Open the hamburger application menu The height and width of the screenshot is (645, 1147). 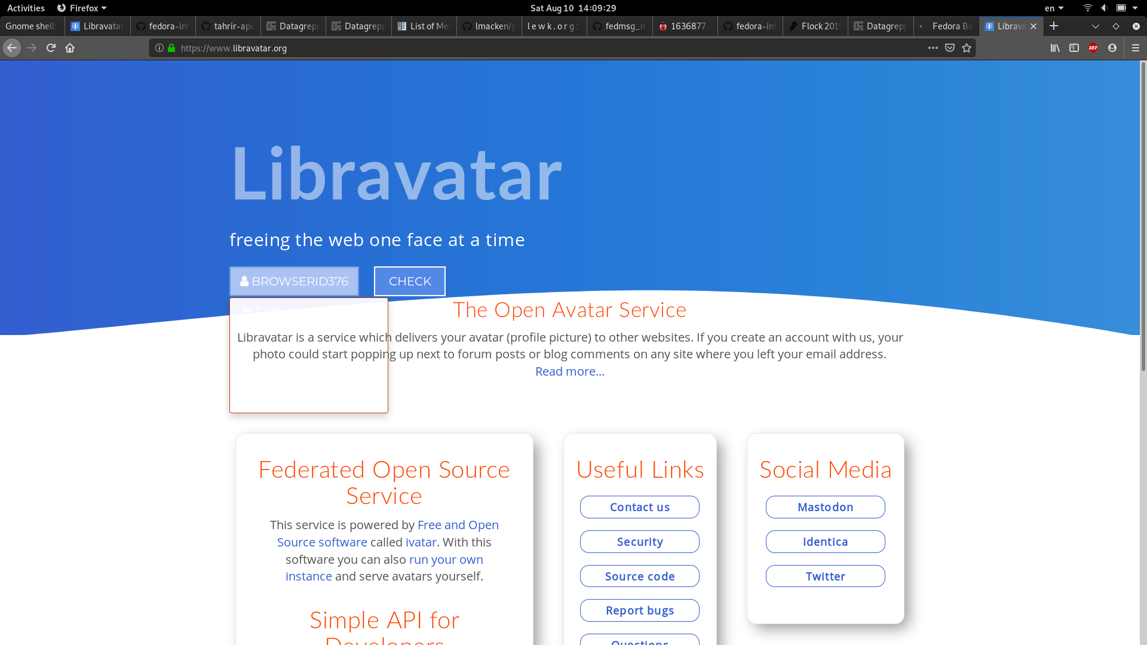[1136, 48]
